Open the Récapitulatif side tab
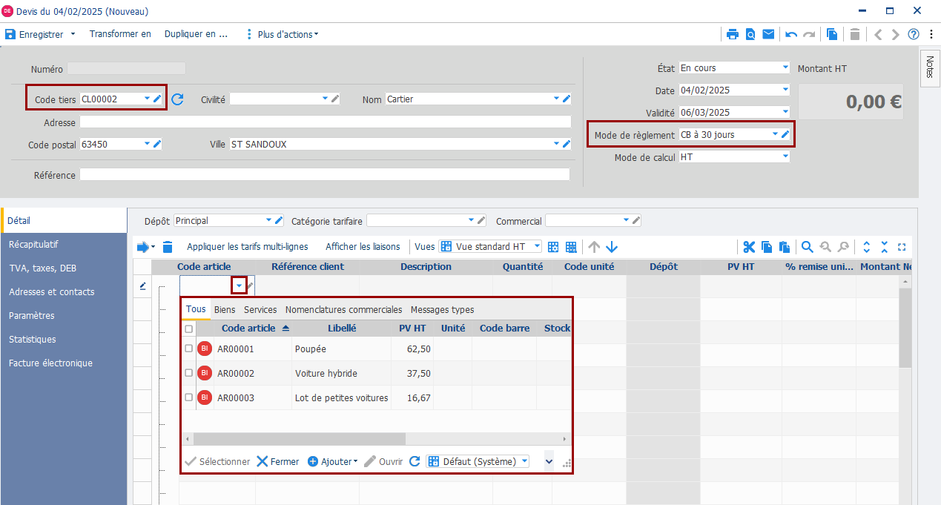The image size is (941, 505). click(x=33, y=245)
